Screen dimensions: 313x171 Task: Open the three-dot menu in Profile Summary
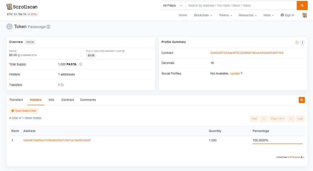pyautogui.click(x=302, y=42)
